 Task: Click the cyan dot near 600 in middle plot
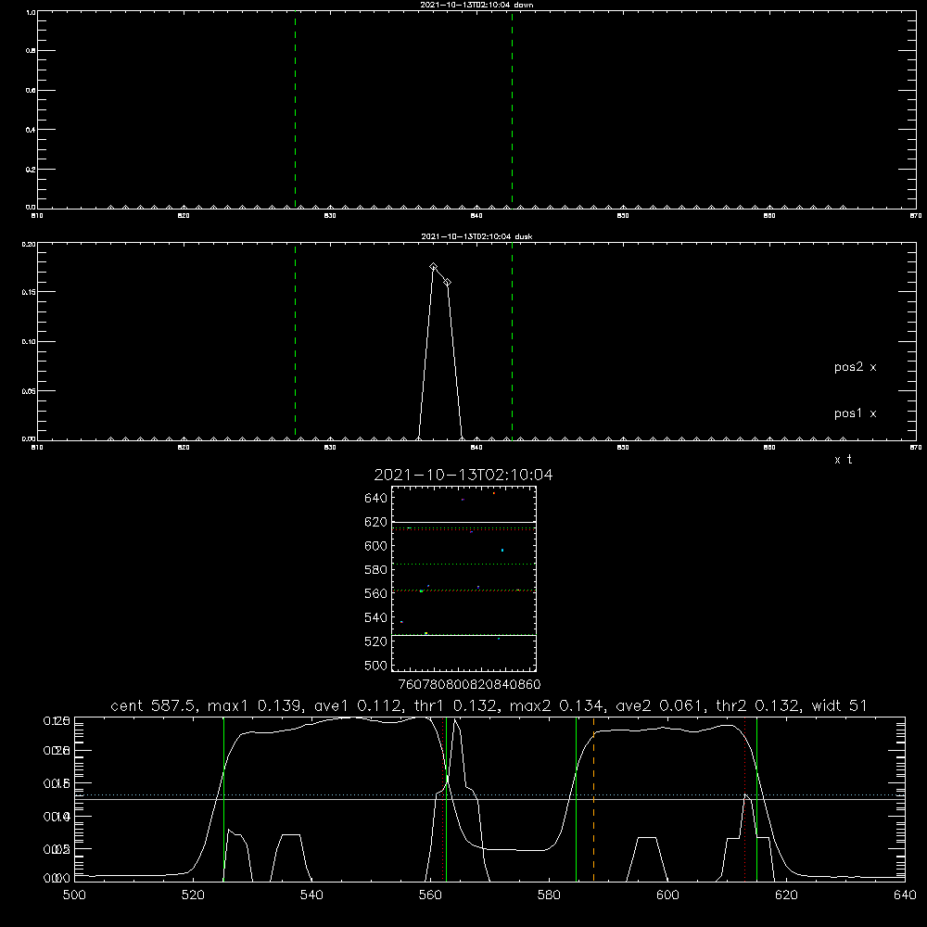click(502, 551)
